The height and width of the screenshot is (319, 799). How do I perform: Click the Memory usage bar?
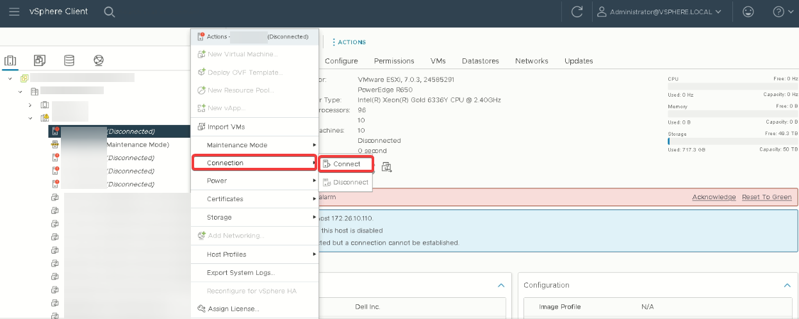[x=732, y=113]
